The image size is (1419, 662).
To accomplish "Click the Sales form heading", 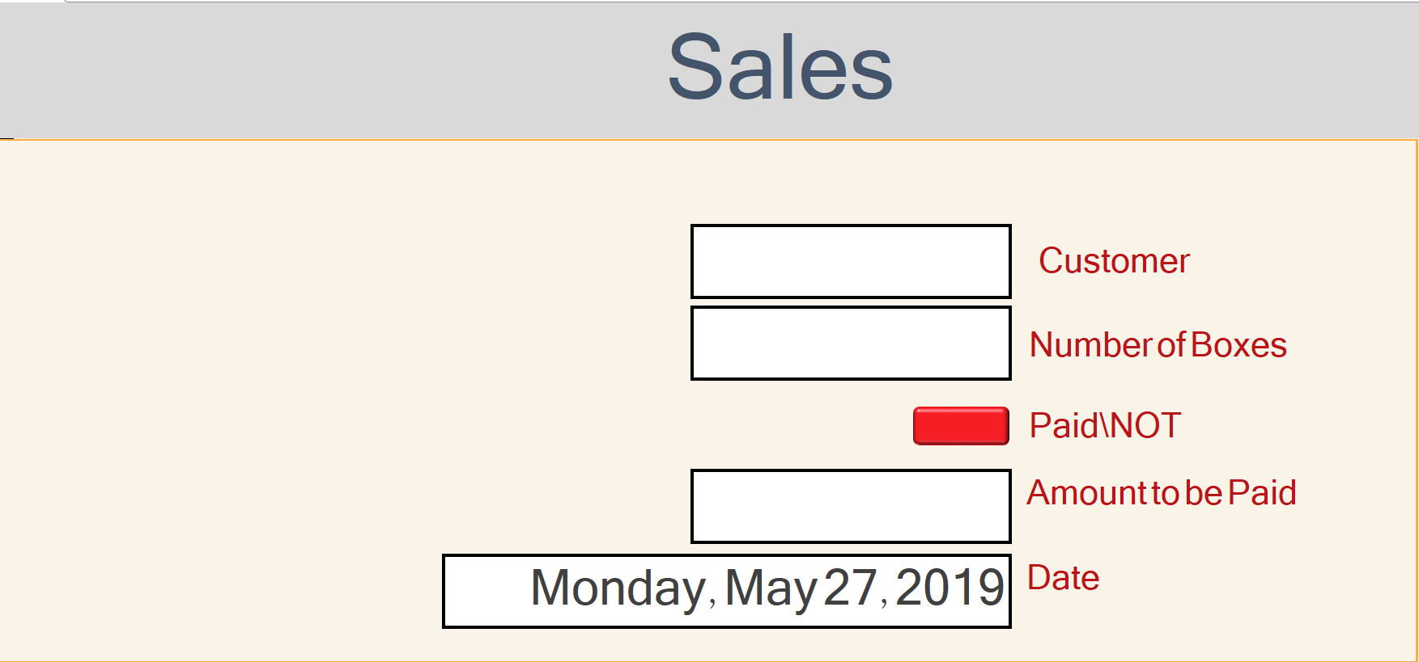I will [780, 68].
